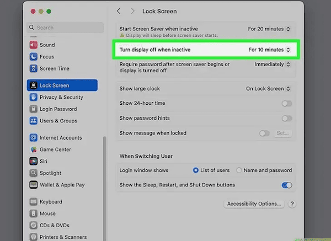This screenshot has width=331, height=241.
Task: Click the Wallet & Apple Pay icon
Action: [x=33, y=185]
